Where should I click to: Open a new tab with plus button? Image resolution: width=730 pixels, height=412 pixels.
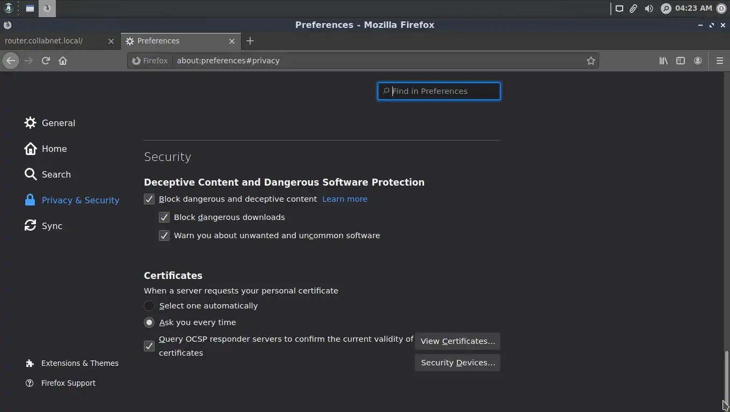[x=250, y=41]
